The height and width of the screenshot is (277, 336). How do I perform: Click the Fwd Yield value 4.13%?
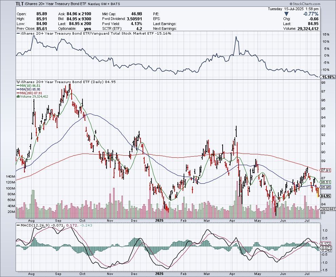(136, 24)
